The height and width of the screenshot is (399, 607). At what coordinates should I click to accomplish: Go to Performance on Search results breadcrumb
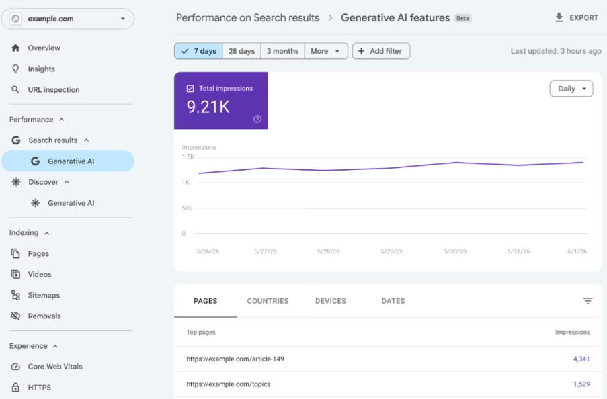(248, 18)
